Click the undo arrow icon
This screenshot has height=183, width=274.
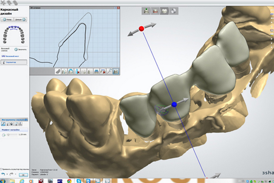click(3, 174)
